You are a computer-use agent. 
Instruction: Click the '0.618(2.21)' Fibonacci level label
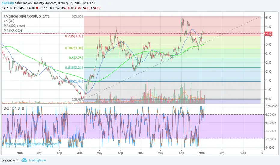click(74, 67)
